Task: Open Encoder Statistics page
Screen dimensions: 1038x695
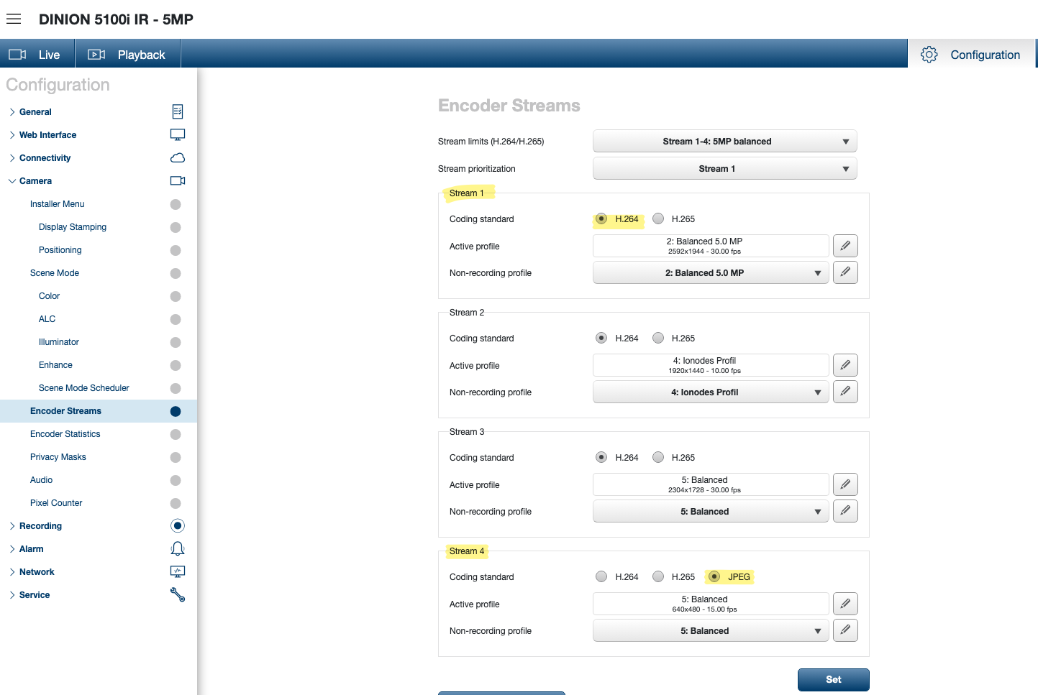Action: [65, 434]
